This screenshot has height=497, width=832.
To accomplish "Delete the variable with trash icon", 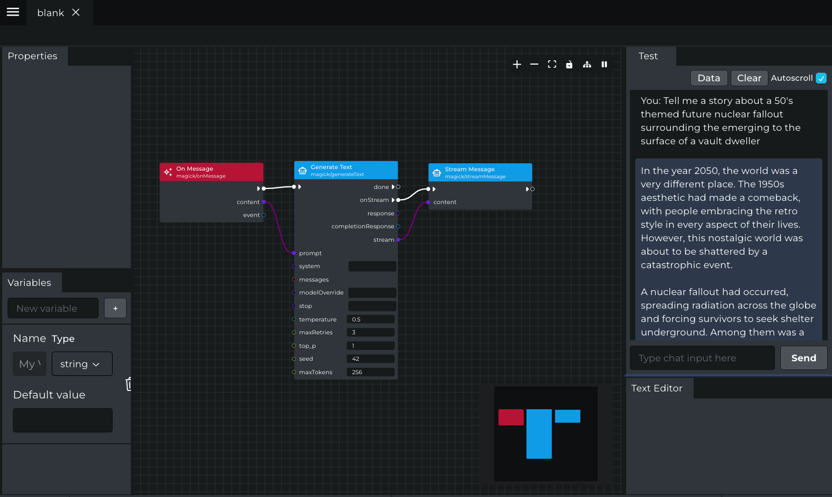I will tap(129, 384).
